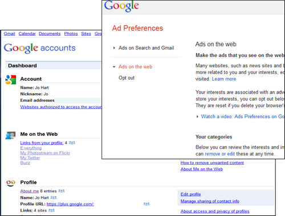285x216 pixels.
Task: Click the sharing icon beside About me 8 entries
Action: 62,191
